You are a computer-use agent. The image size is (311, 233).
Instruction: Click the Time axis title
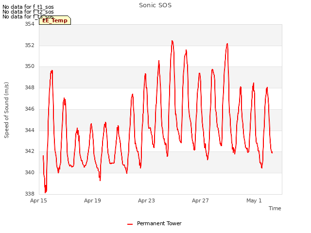coord(275,208)
